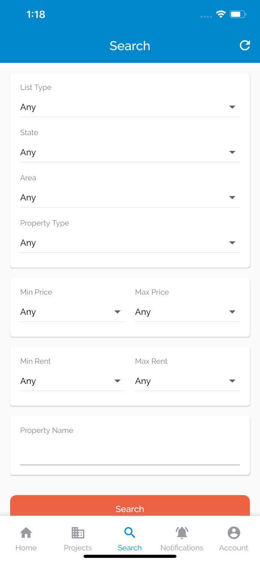Open the Projects section icon
Image resolution: width=260 pixels, height=563 pixels.
pos(78,532)
